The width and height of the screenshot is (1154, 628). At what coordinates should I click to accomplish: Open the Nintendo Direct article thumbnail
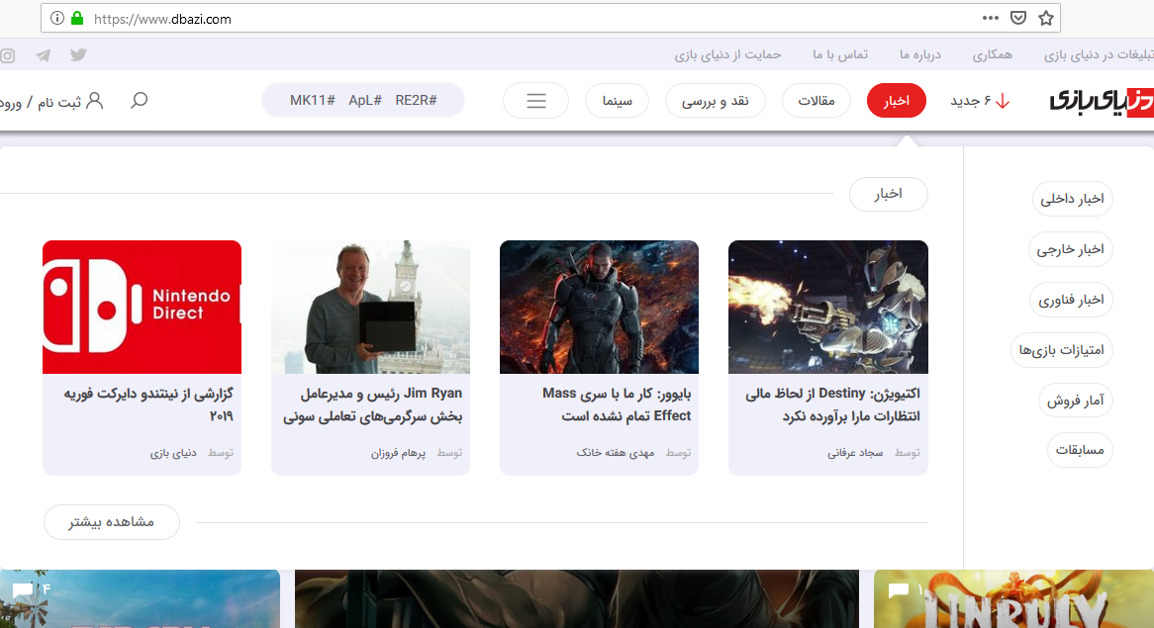coord(143,307)
